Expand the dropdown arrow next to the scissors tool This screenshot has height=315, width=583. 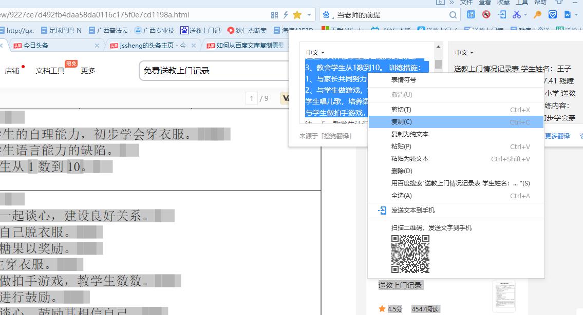pyautogui.click(x=525, y=14)
